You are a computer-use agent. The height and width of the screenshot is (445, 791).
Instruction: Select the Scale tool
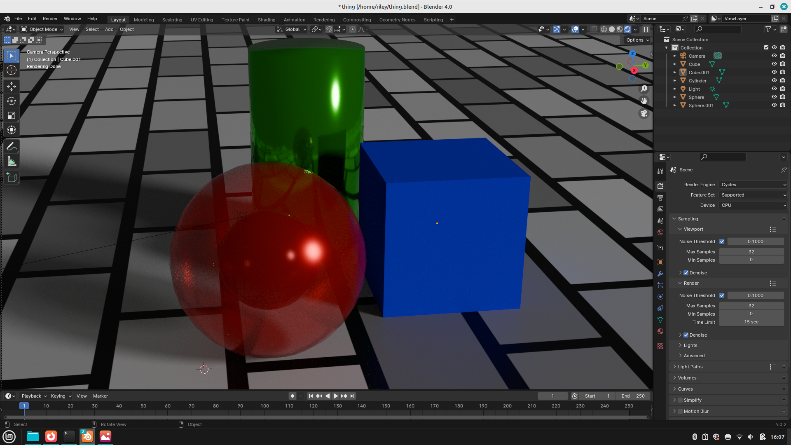pos(12,116)
